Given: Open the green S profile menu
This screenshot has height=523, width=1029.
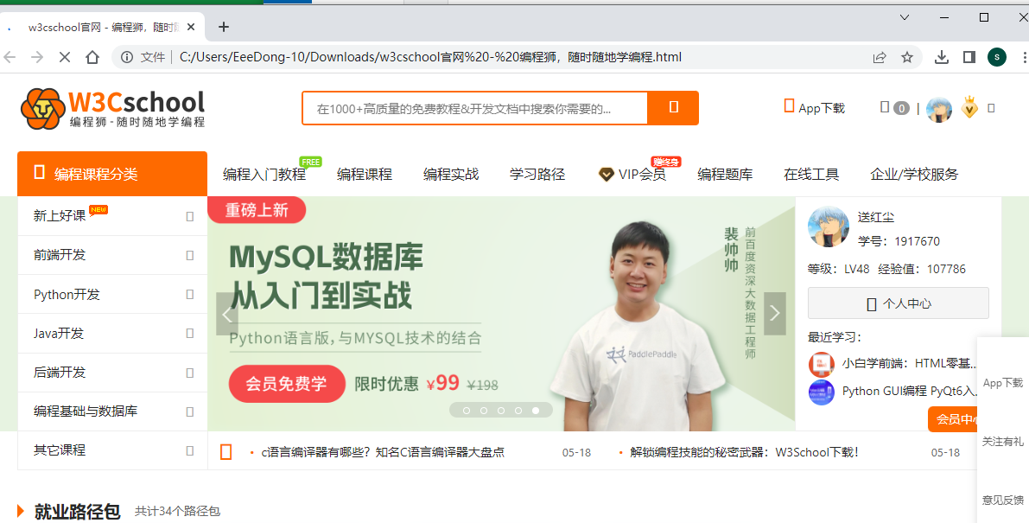Looking at the screenshot, I should (x=997, y=57).
